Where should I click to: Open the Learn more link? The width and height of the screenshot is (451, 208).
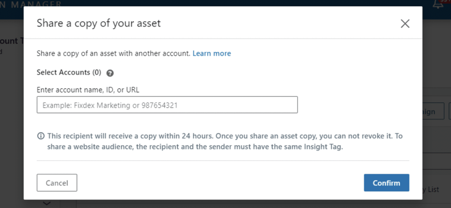pyautogui.click(x=211, y=53)
